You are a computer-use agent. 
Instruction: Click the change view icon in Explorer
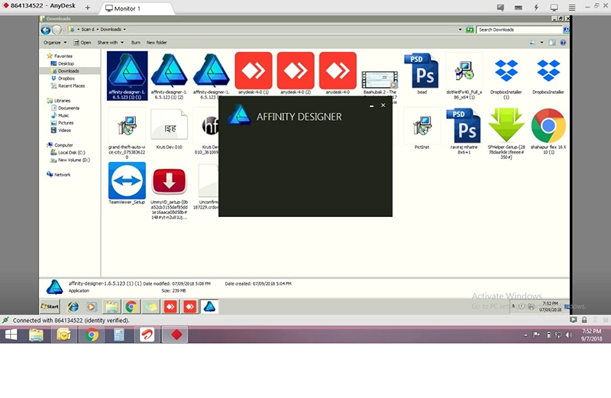(x=532, y=43)
